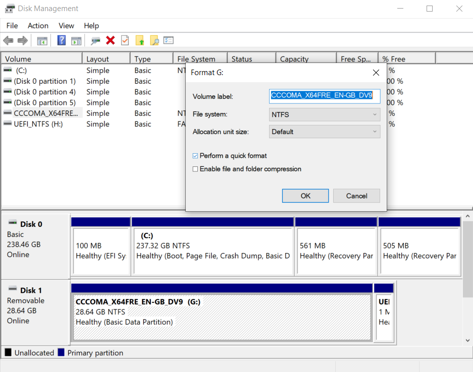Open the File menu
Image resolution: width=473 pixels, height=372 pixels.
coord(12,26)
